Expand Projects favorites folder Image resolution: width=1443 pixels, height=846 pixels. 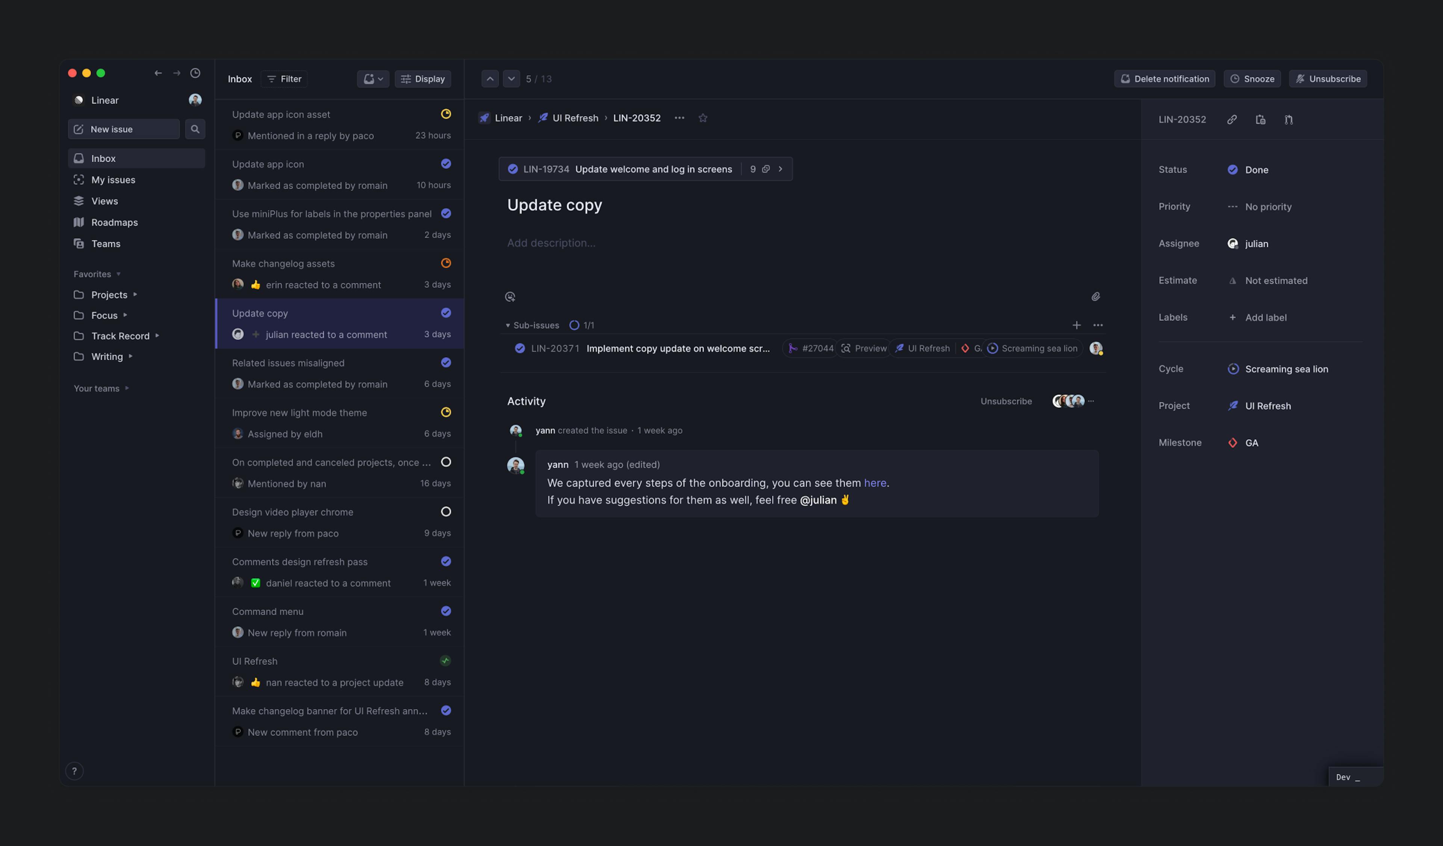point(135,295)
